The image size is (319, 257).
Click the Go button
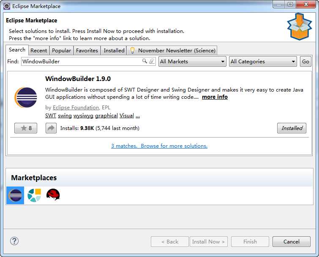305,61
